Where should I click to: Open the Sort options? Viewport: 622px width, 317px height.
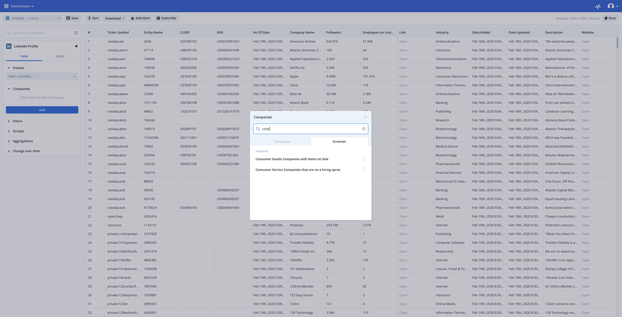[93, 18]
